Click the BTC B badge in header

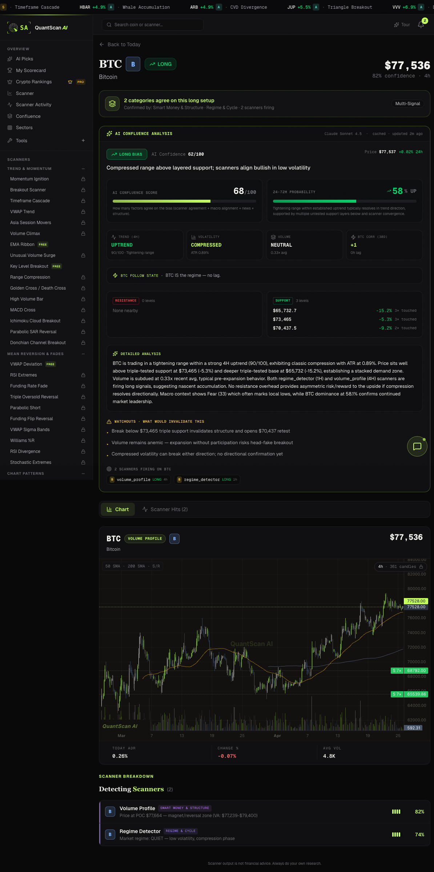point(133,64)
